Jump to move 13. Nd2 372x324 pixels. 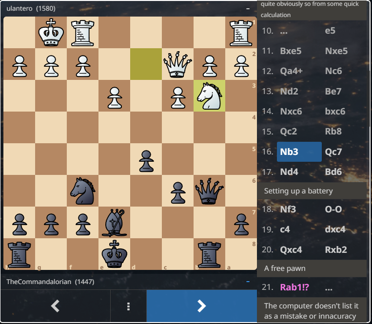[x=289, y=91]
